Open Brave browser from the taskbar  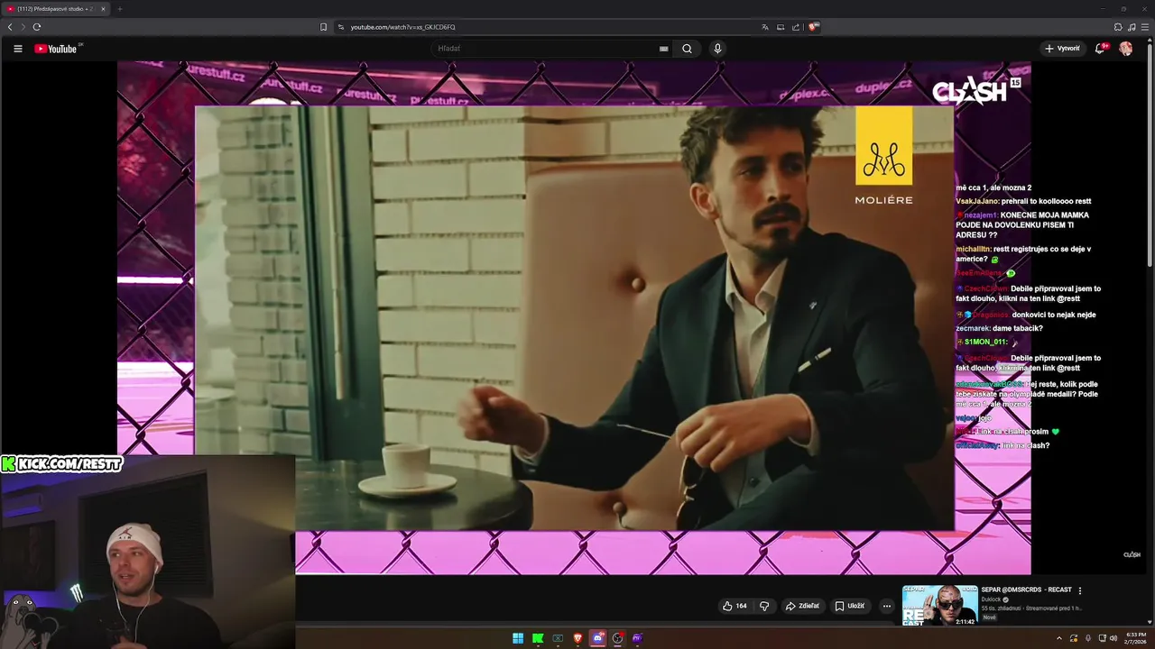point(578,638)
